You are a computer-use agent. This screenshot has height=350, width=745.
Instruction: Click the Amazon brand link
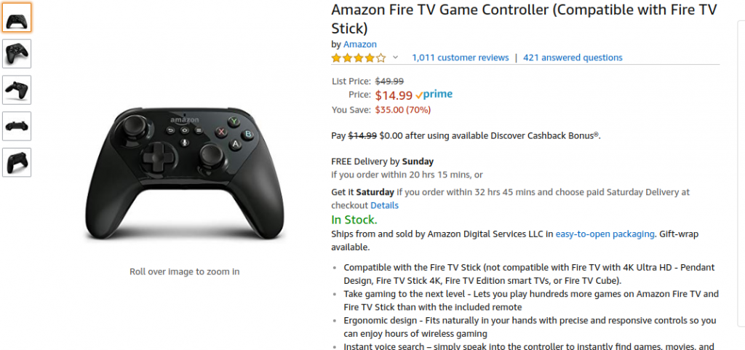359,44
